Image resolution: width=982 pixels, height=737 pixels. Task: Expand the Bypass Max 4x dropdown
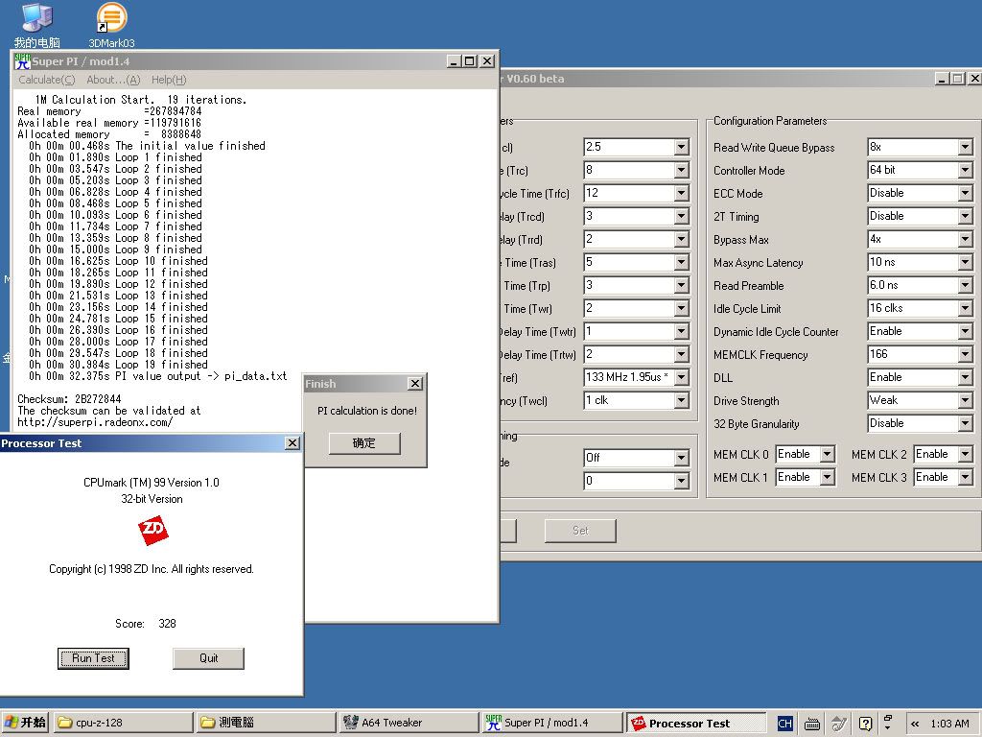[965, 239]
